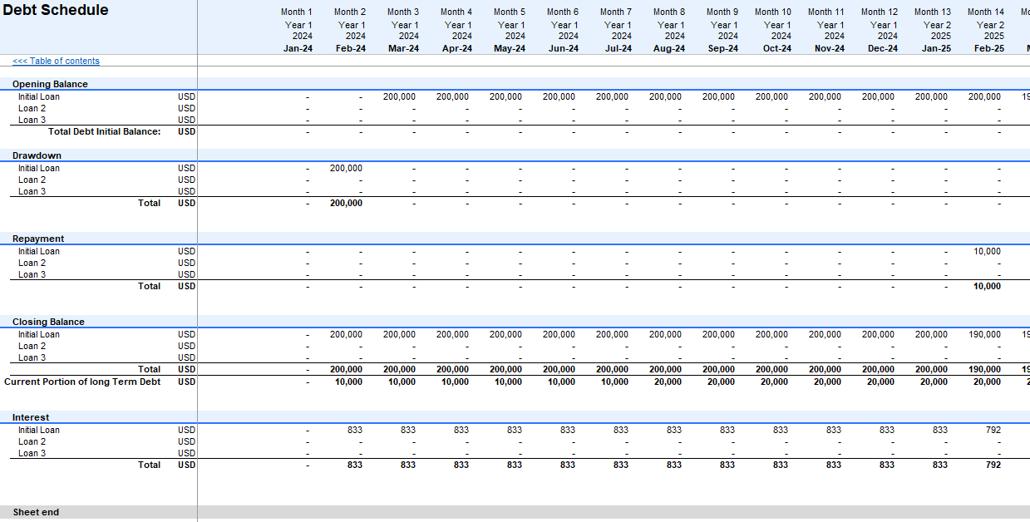Click bold Total drawdown 200,000 in Feb-24

[x=346, y=203]
